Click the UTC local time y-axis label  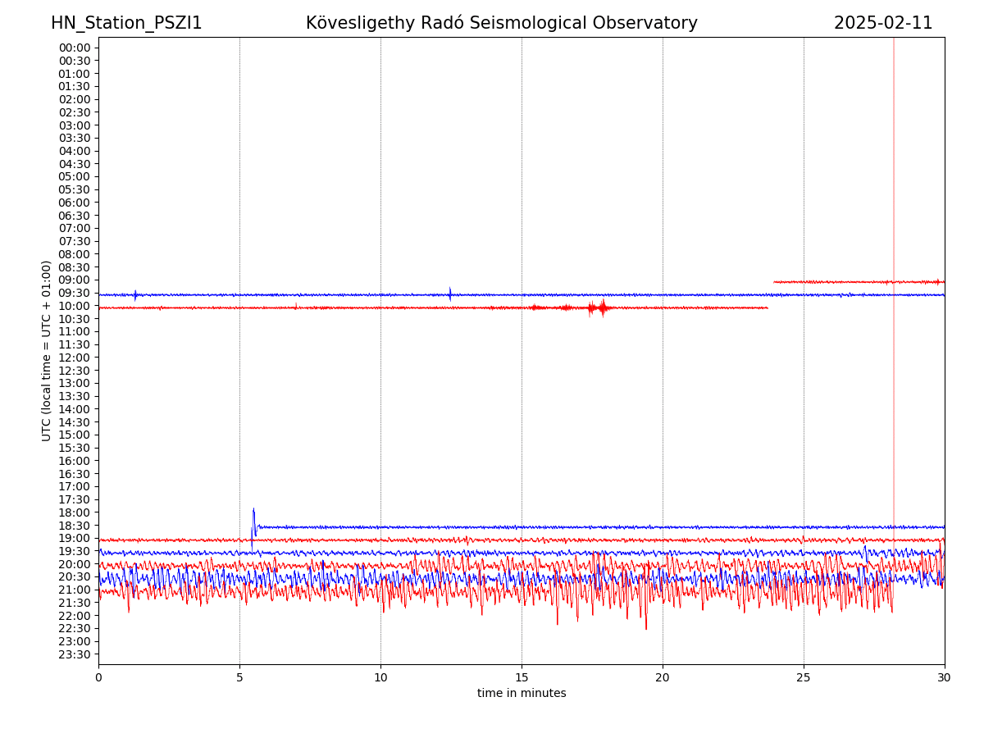pyautogui.click(x=47, y=350)
